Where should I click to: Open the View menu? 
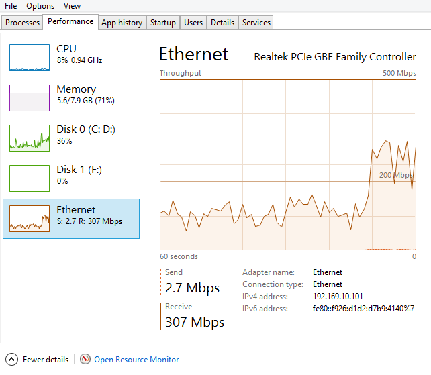click(x=72, y=6)
